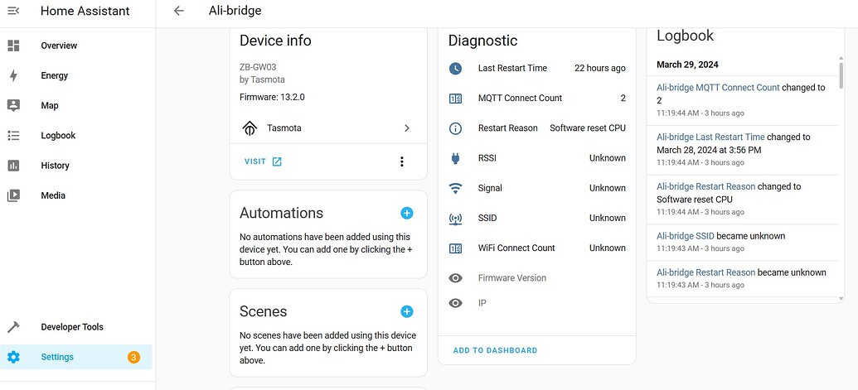Open Ali-bridge SSID logbook link
858x390 pixels.
tap(686, 237)
